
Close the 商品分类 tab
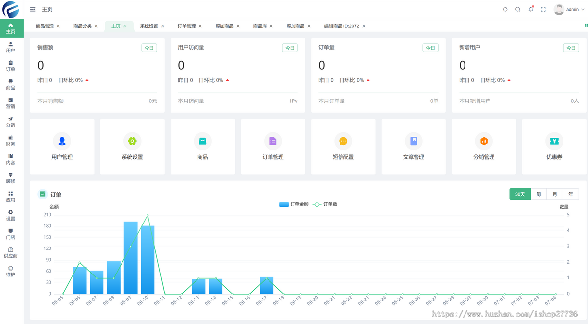coord(96,26)
